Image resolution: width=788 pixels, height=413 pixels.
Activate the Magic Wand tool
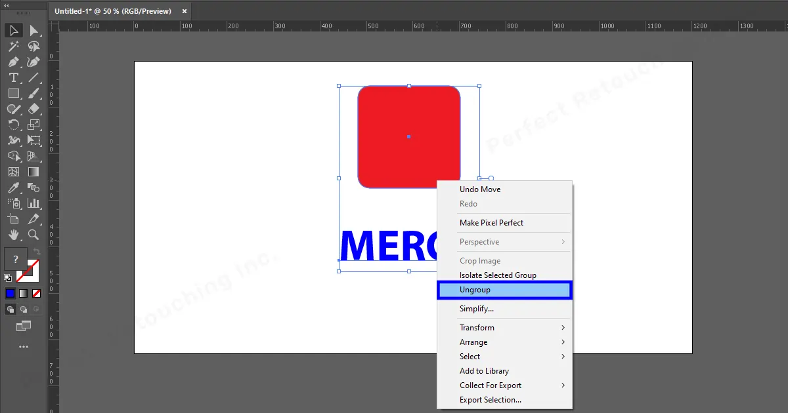(x=14, y=46)
